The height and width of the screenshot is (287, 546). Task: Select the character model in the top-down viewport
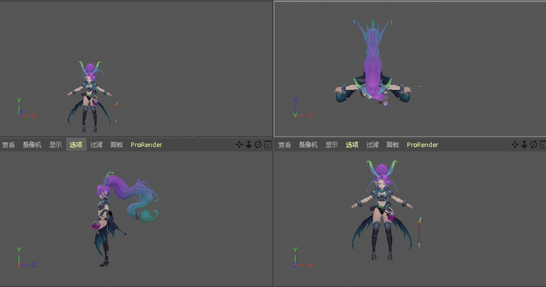click(x=373, y=63)
